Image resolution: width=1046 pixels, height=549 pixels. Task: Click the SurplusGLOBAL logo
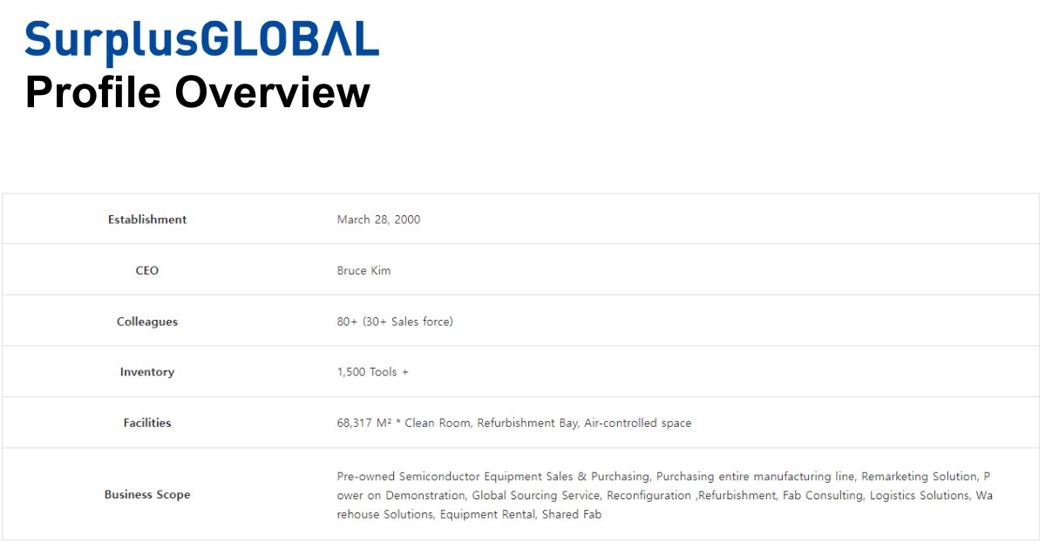[202, 38]
